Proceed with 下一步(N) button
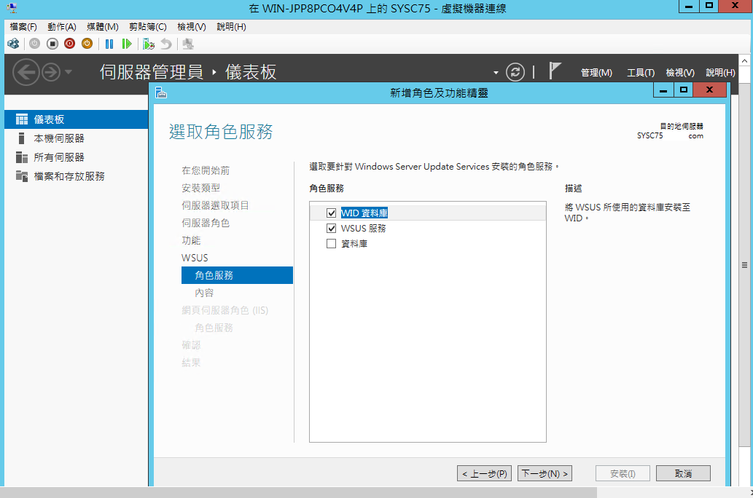Screen dimensions: 753x498 tap(545, 473)
